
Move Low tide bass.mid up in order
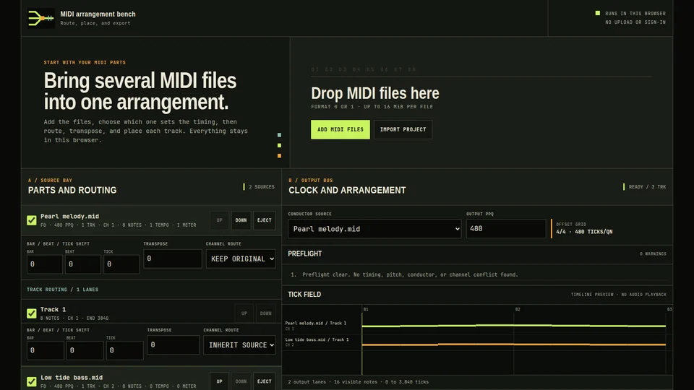click(220, 381)
